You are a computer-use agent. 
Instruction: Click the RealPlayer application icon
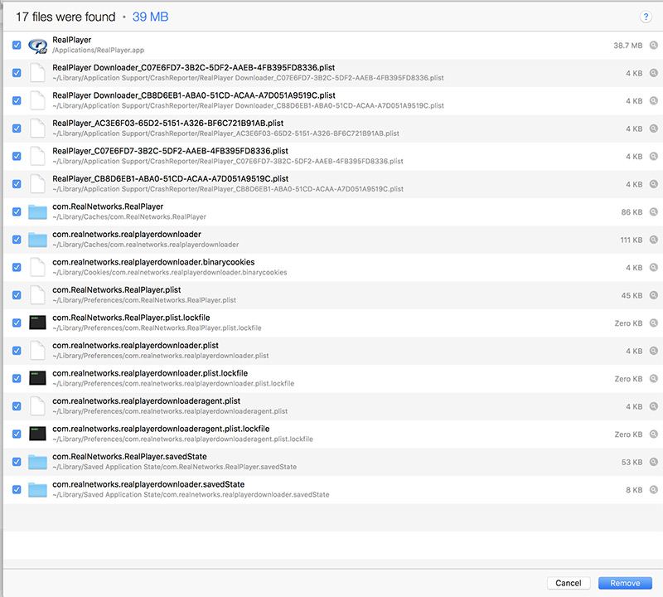[37, 46]
